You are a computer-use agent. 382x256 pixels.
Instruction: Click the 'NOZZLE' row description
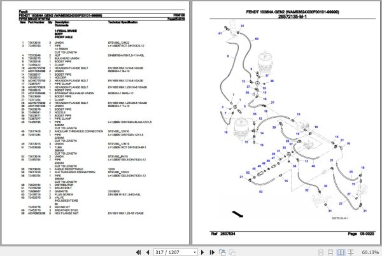60,112
